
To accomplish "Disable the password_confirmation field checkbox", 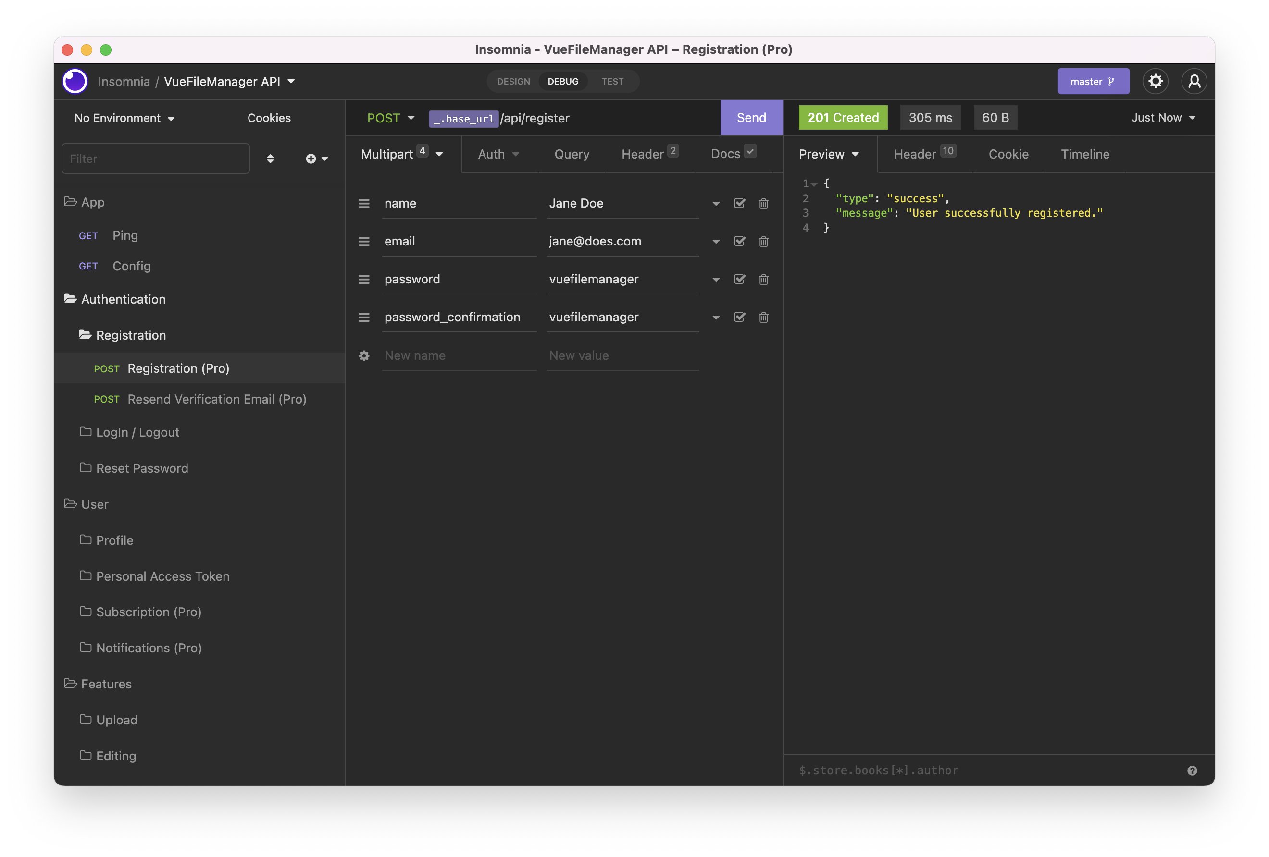I will coord(739,317).
